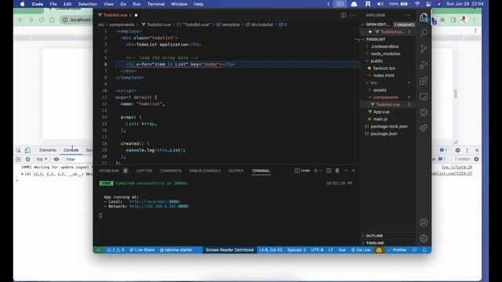Split the editor to the right
This screenshot has height=282, width=502.
point(344,15)
